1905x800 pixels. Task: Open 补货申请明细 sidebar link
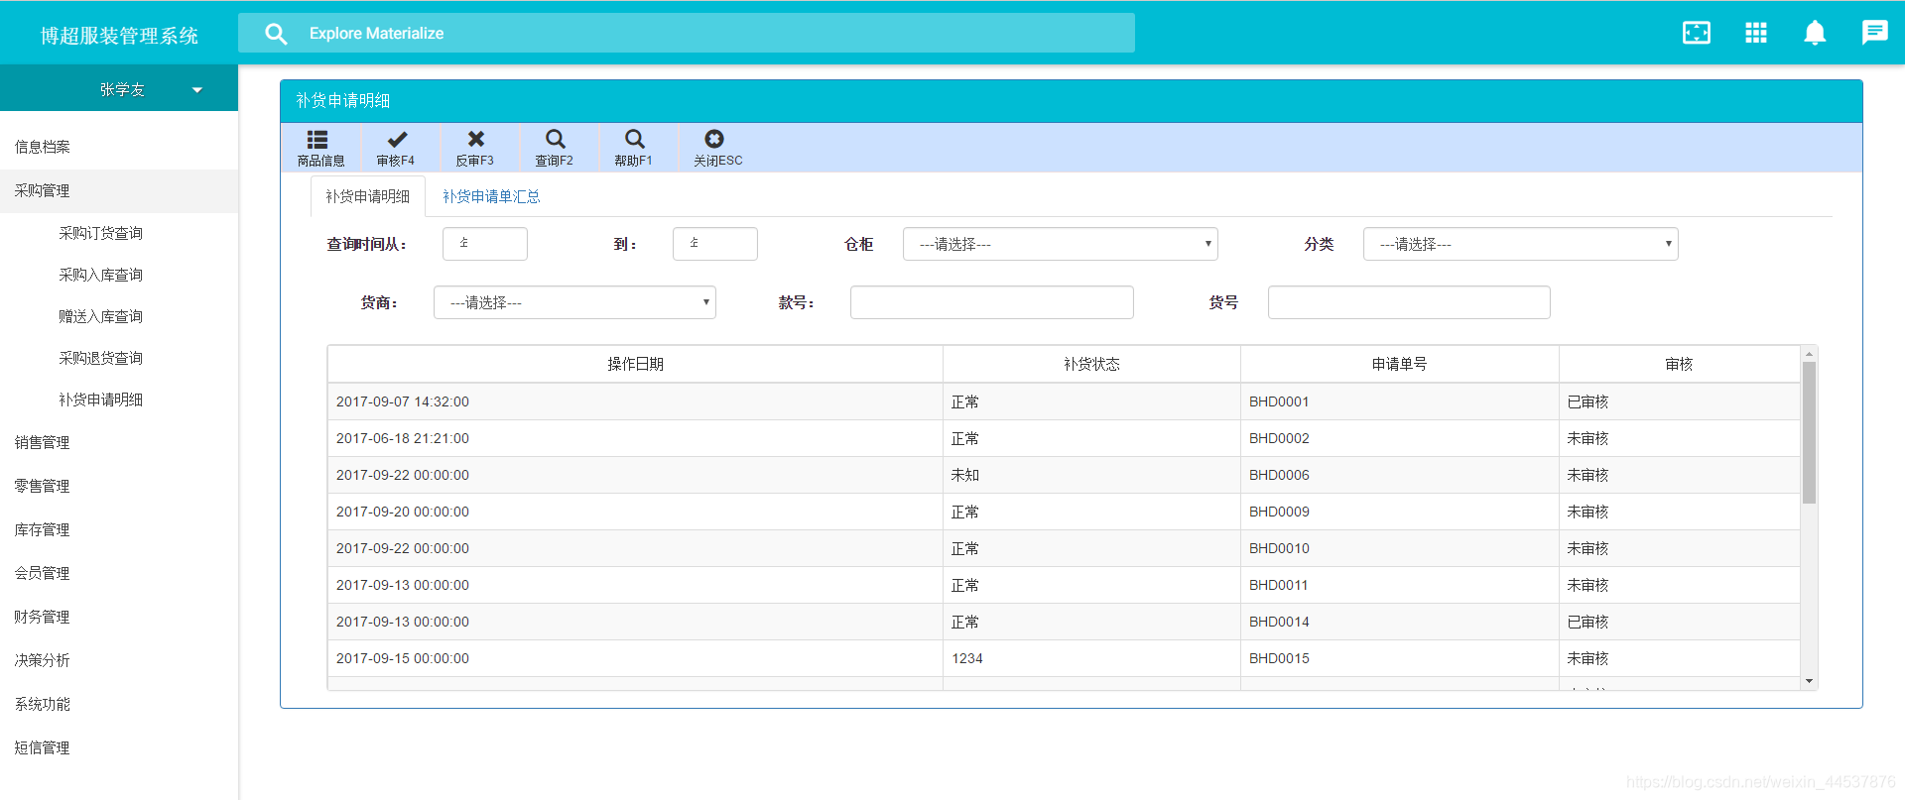(100, 400)
